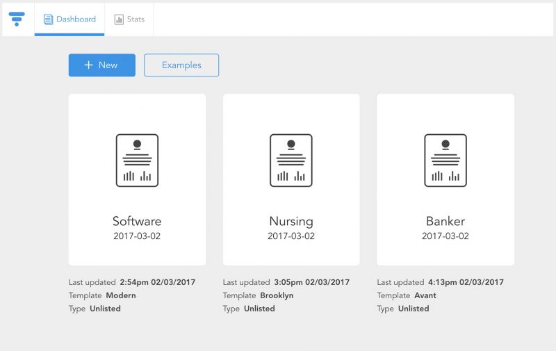Switch to the Dashboard tab
Image resolution: width=556 pixels, height=351 pixels.
(x=69, y=19)
